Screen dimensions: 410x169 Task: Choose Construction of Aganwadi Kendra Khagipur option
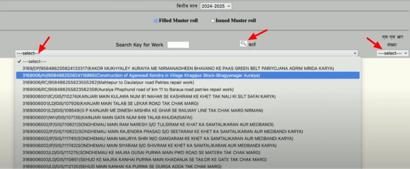(188, 75)
